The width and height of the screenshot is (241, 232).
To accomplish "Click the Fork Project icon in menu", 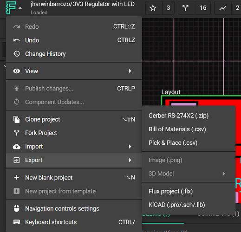I will pyautogui.click(x=17, y=133).
